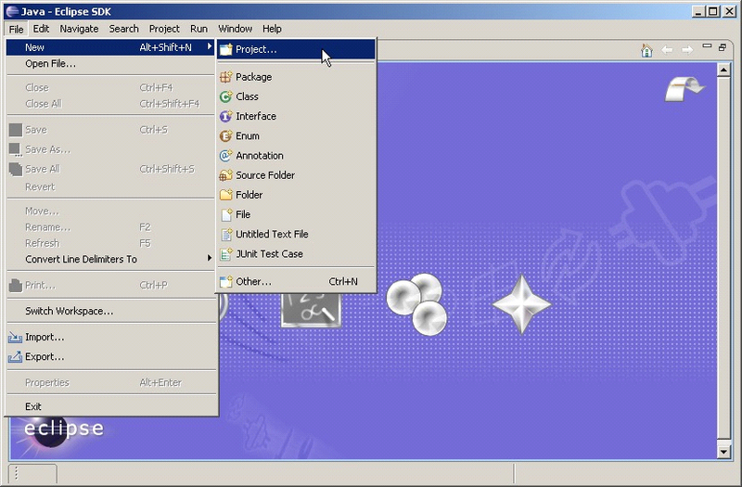Click the Eclipse icon in title bar
The image size is (742, 487).
pos(12,11)
